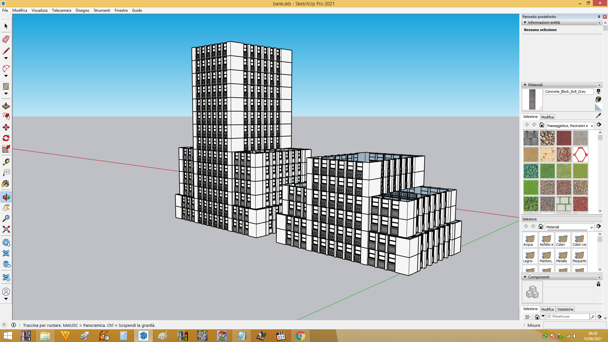The height and width of the screenshot is (342, 608).
Task: Collapse the Componenti panel
Action: point(525,277)
